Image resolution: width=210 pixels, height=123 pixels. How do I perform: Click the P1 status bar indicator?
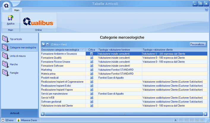(x=181, y=120)
